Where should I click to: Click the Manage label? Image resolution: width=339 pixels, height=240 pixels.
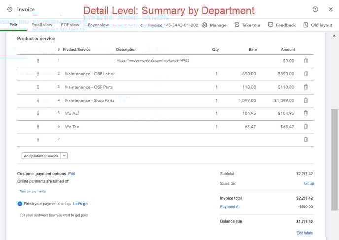(x=218, y=25)
